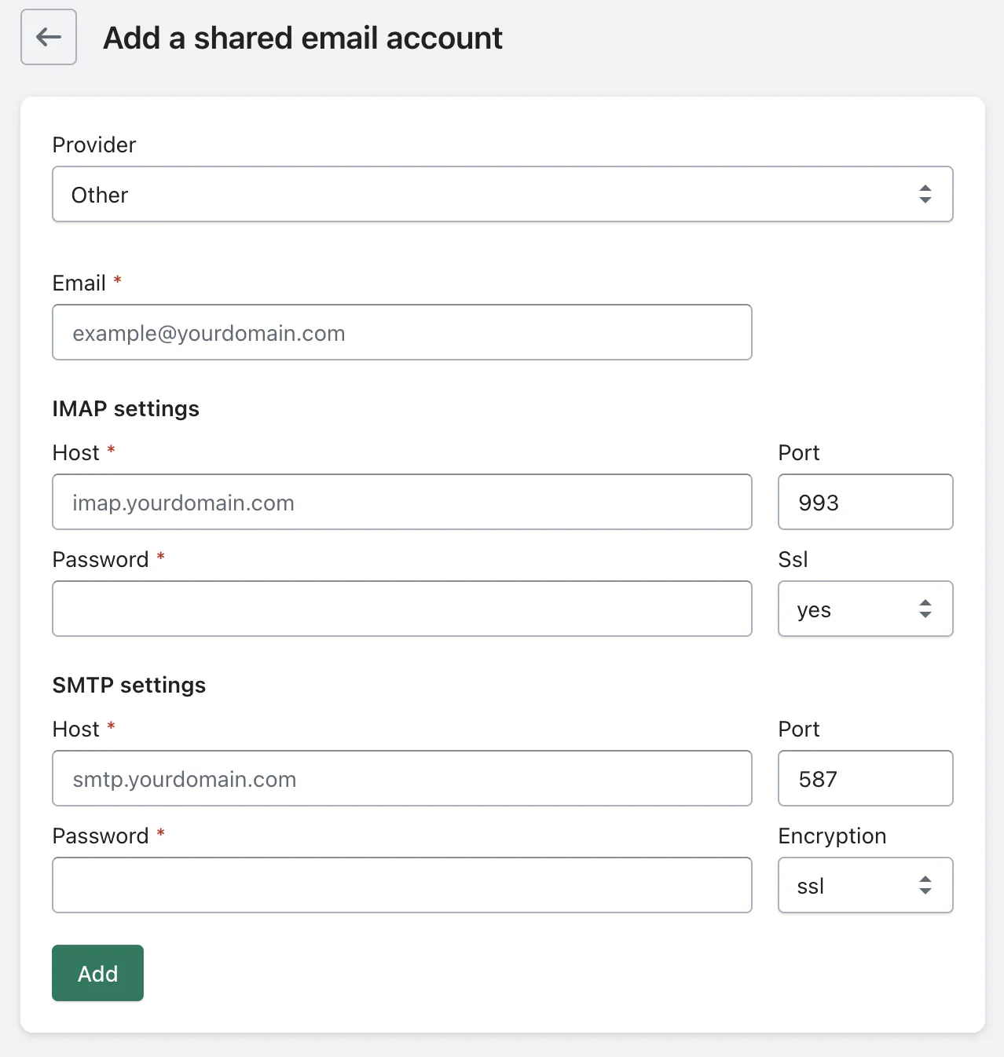Open the Provider dropdown showing Other

503,194
